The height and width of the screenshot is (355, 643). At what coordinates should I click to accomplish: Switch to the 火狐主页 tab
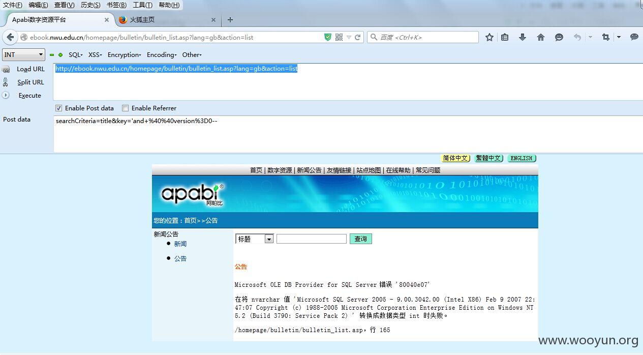168,20
